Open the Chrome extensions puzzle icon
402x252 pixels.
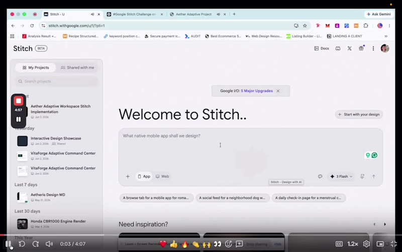(x=366, y=26)
